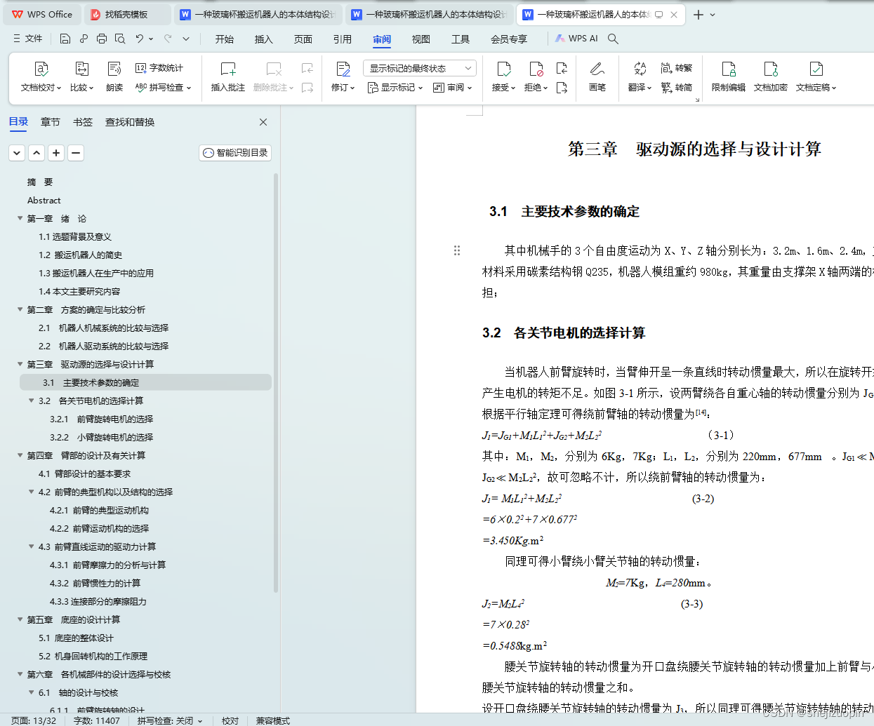Click the 文档校对 document proofreading icon

coord(41,69)
